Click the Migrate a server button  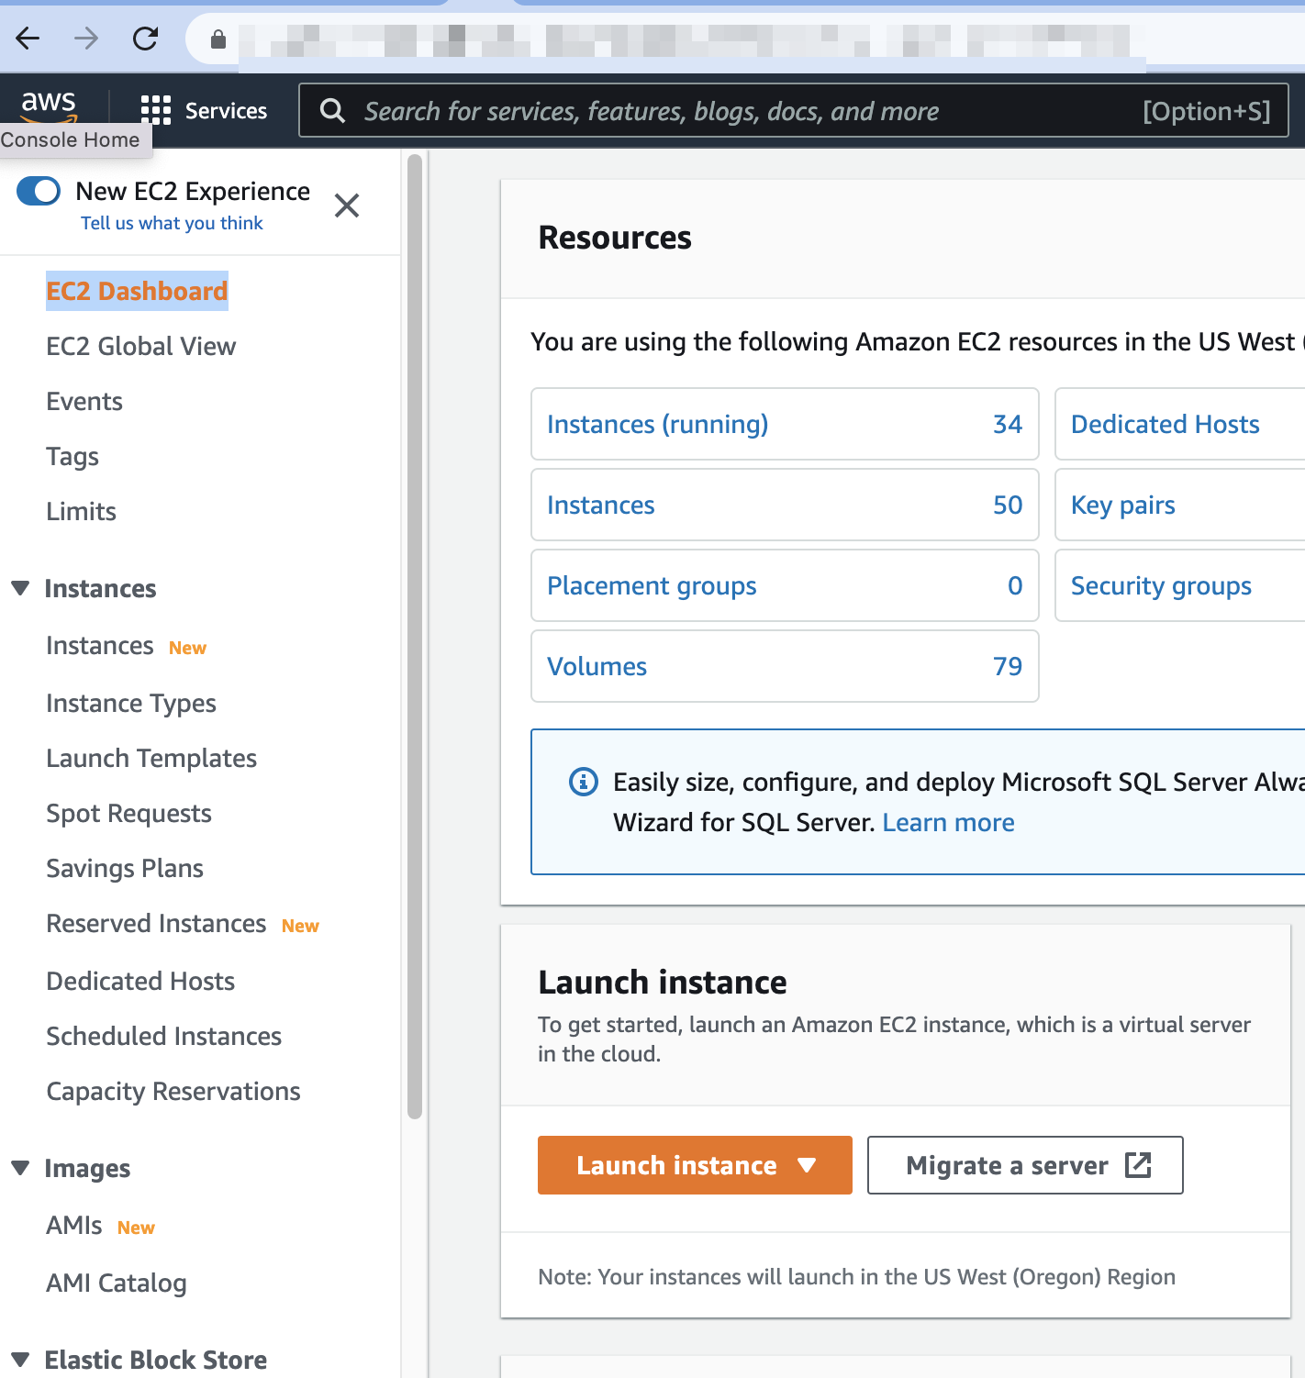point(1025,1165)
